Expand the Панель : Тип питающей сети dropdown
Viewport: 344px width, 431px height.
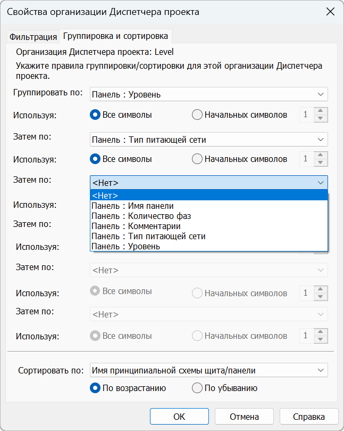point(208,140)
